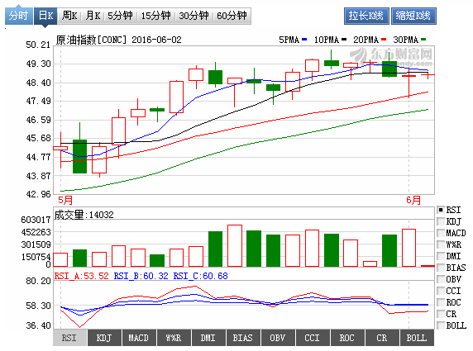Screen dimensions: 473x351
Task: Open the MACD bottom indicator tab
Action: coord(138,338)
